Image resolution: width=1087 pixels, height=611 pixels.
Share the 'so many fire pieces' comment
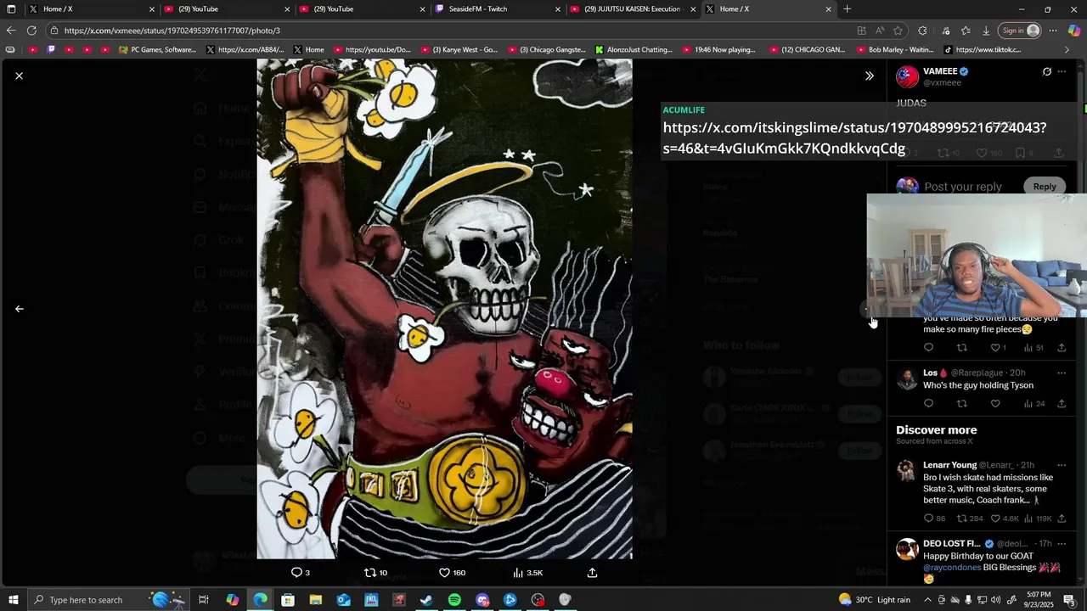pyautogui.click(x=1062, y=347)
